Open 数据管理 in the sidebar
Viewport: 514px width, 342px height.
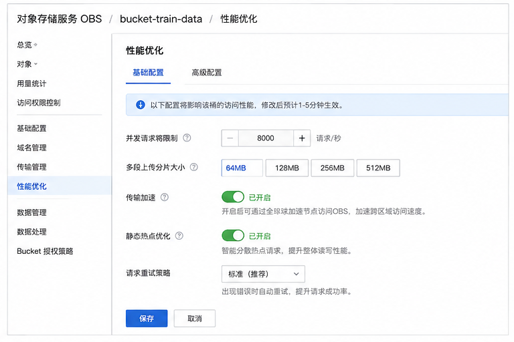point(31,212)
